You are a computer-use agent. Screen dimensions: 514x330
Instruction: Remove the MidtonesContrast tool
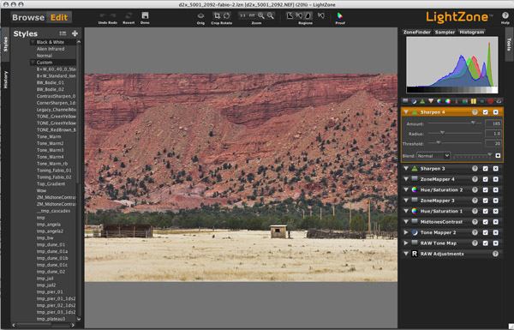(x=496, y=222)
